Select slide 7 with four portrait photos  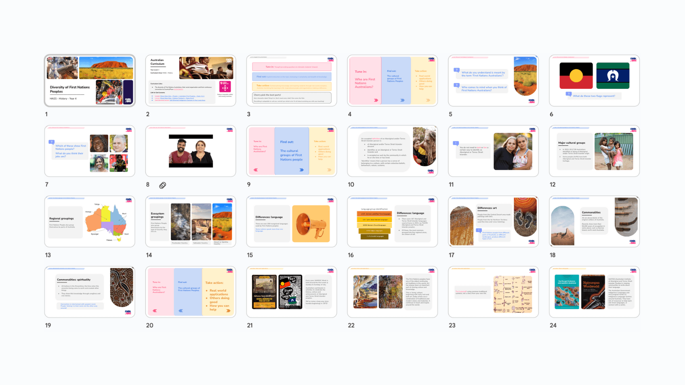[x=90, y=151]
